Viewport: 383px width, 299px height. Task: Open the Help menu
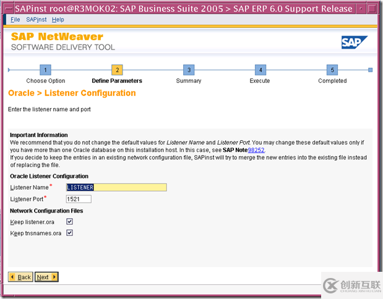[x=58, y=20]
